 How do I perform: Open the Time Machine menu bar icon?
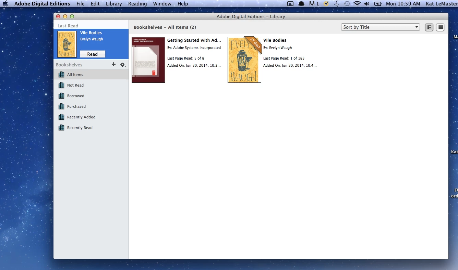(x=347, y=4)
